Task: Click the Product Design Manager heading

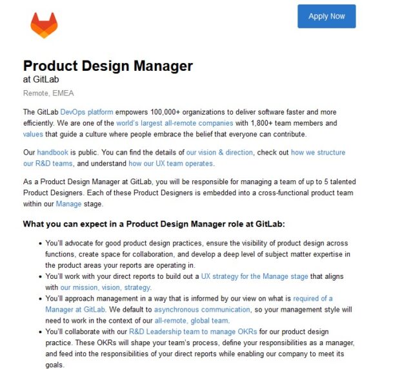Action: point(108,66)
